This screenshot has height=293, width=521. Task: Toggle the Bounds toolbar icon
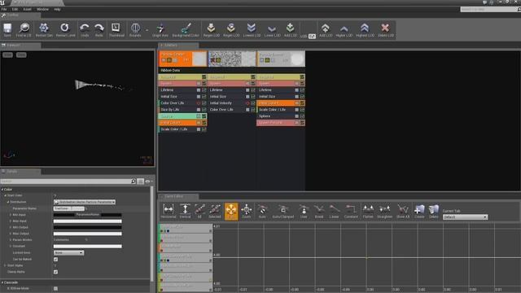click(x=135, y=28)
